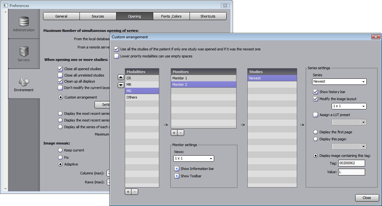Switch to the General tab
The width and height of the screenshot is (382, 206).
click(x=61, y=16)
